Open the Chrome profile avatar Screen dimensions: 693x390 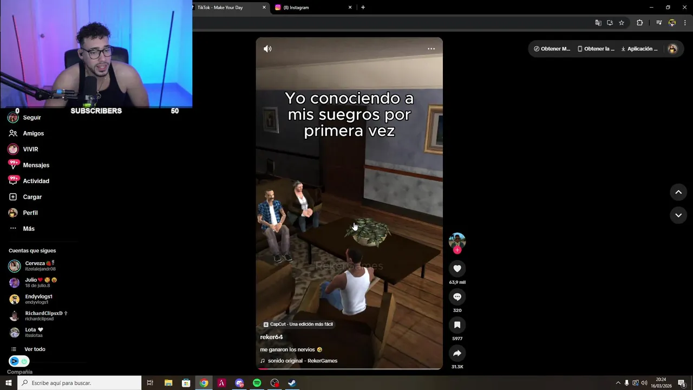pyautogui.click(x=672, y=23)
